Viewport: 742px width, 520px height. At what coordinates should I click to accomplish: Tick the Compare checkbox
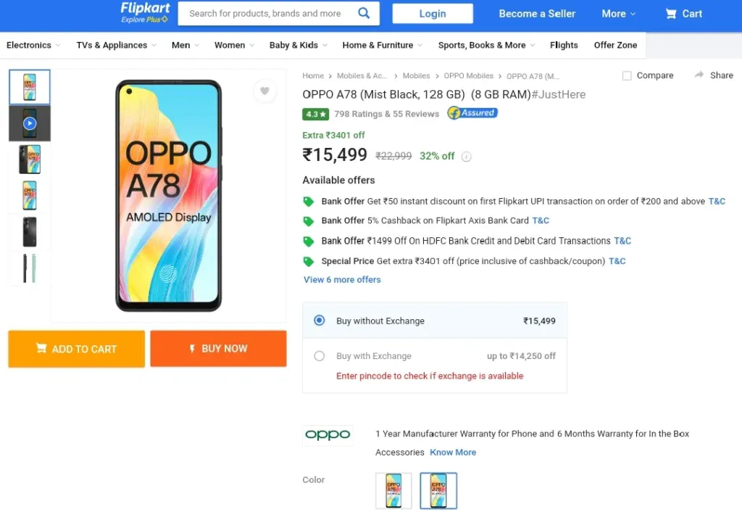coord(627,75)
